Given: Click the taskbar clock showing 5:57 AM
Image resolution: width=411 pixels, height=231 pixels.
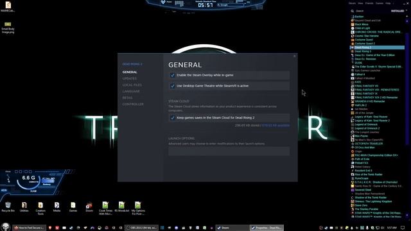Looking at the screenshot, I should pos(392,228).
